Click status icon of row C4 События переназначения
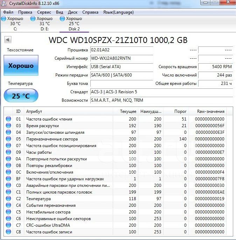This screenshot has width=236, height=240. [8, 205]
